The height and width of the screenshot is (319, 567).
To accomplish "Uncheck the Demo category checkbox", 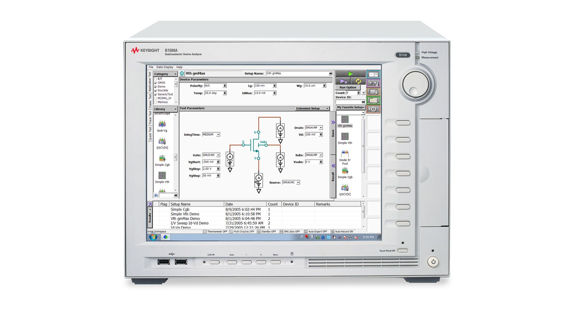I will click(x=155, y=86).
